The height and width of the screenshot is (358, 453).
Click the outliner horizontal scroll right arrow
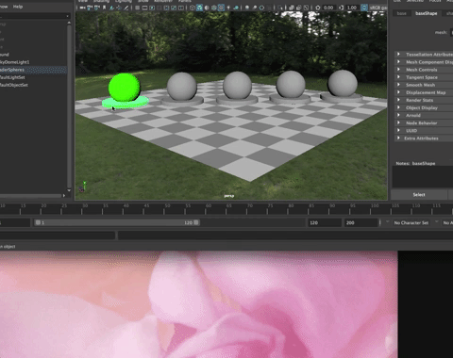tap(64, 196)
